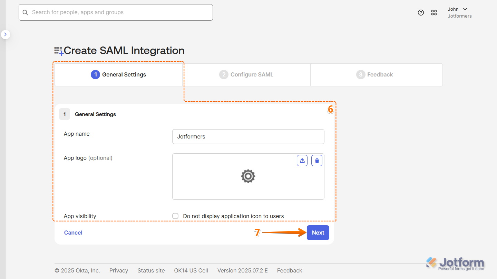
Task: Click the Create SAML Integration heading
Action: [x=124, y=51]
